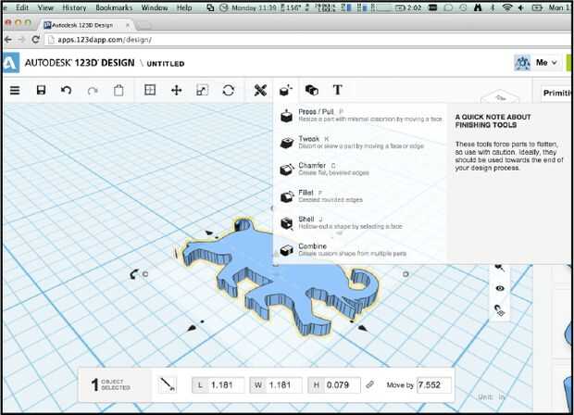Toggle the eye visibility icon
The height and width of the screenshot is (415, 574).
[500, 289]
